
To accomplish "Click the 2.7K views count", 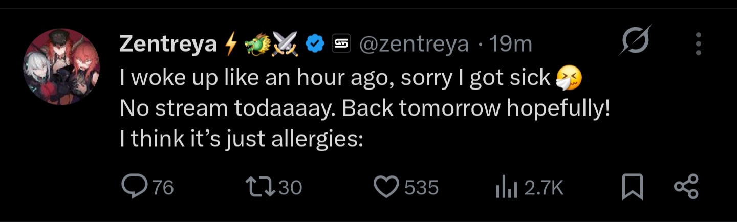I will point(544,188).
